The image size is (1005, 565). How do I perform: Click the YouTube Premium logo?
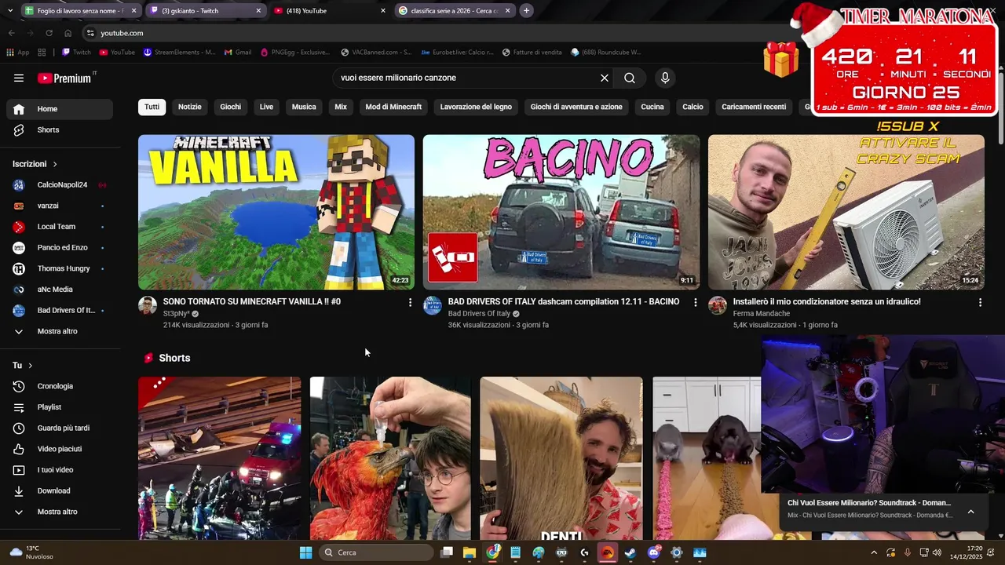[64, 78]
